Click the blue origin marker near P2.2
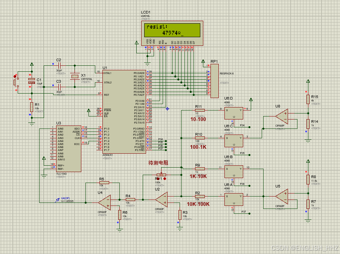This screenshot has width=340, height=254. tap(168, 109)
